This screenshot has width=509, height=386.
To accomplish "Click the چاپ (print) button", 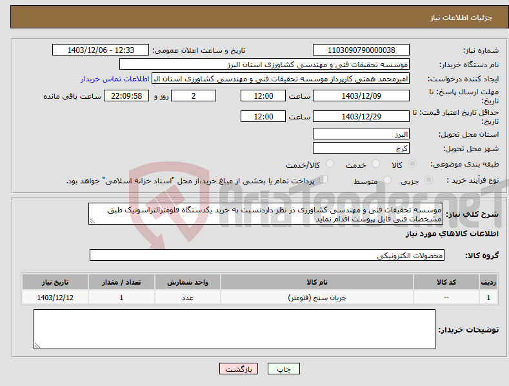I will click(283, 369).
